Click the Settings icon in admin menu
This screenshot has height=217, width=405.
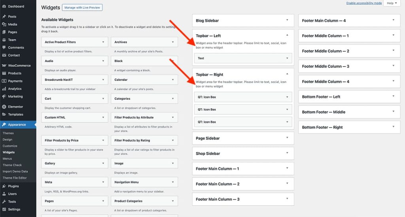tap(4, 209)
